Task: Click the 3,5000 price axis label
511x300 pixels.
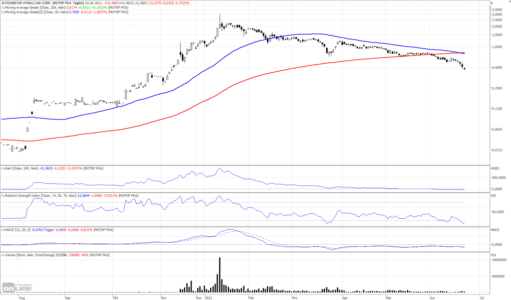Action: point(497,10)
